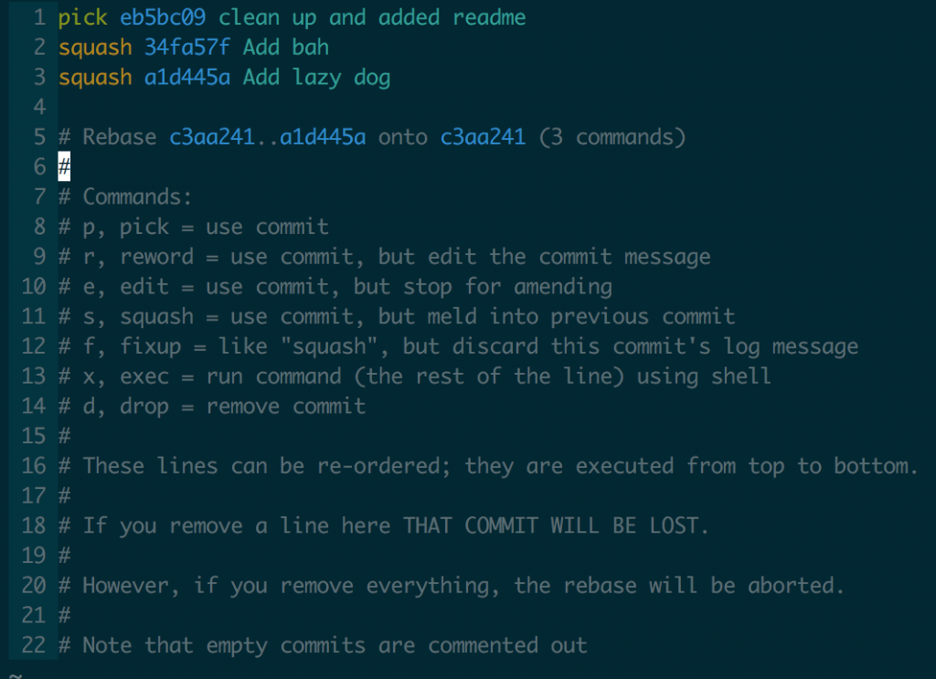The height and width of the screenshot is (679, 936).
Task: Click 'THAT COMMIT WILL BE LOST' text
Action: pos(549,525)
